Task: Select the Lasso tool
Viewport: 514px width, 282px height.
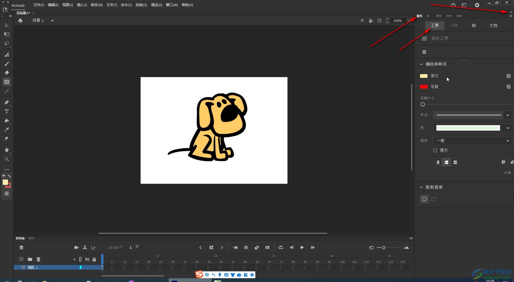Action: click(7, 43)
